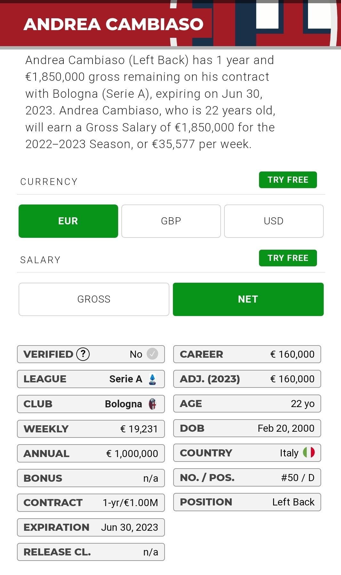
Task: Select the Career € 160,000 row
Action: coord(247,354)
